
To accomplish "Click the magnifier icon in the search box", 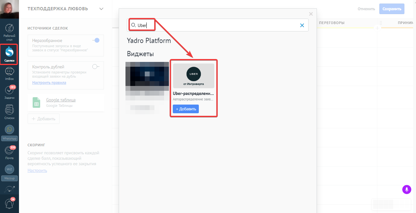I will [x=133, y=25].
